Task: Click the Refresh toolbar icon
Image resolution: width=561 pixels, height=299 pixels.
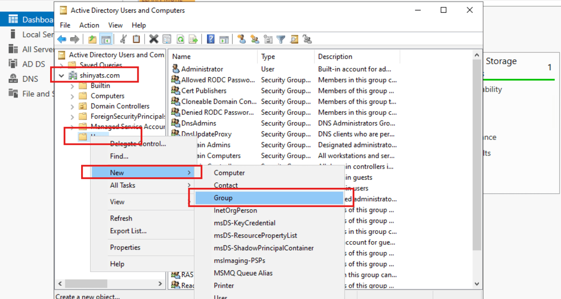Action: (x=181, y=39)
